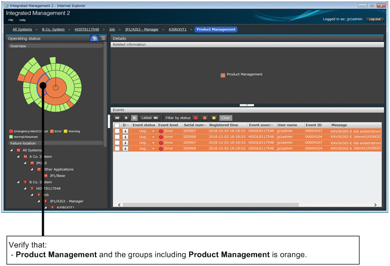Screen dimensions: 390x266
Task: Open the File menu
Action: [11, 20]
